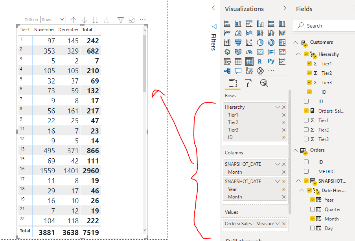Check the Day field in Date Hierarchy
This screenshot has height=241, width=355.
pos(313,228)
